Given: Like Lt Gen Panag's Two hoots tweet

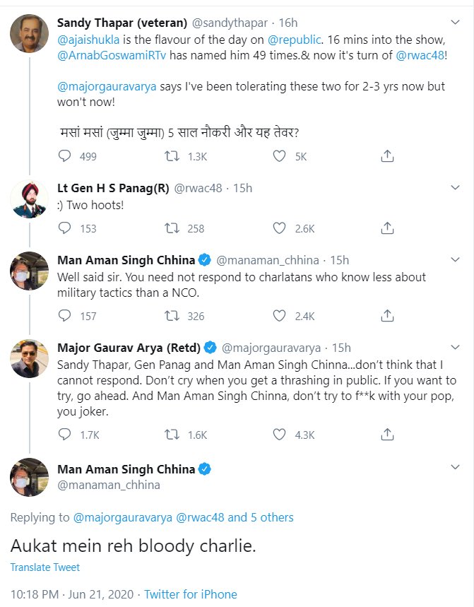Looking at the screenshot, I should click(279, 228).
